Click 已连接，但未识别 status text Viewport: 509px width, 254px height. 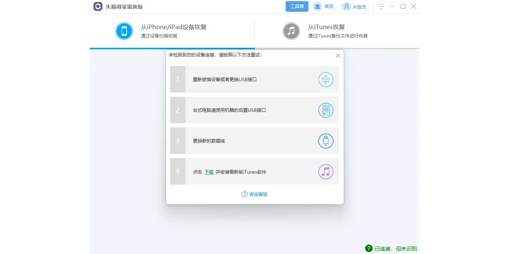396,249
